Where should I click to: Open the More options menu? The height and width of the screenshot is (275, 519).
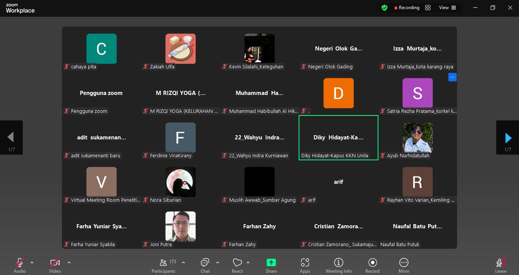pos(403,265)
